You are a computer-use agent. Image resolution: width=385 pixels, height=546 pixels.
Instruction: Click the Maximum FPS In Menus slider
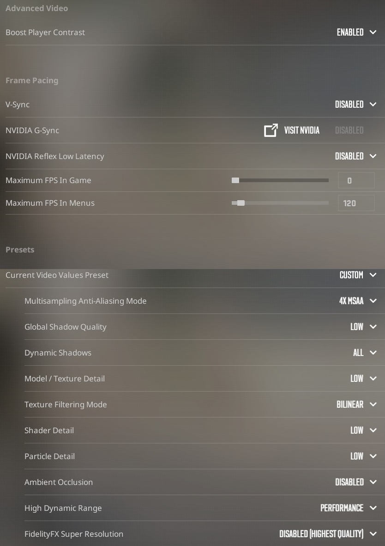pyautogui.click(x=280, y=203)
